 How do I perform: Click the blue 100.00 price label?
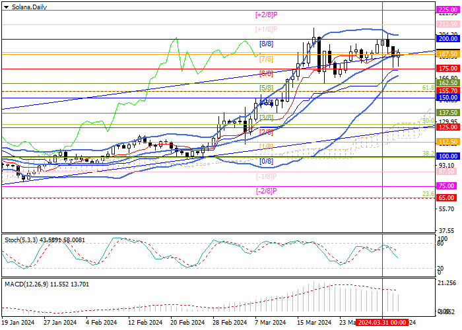coord(447,156)
